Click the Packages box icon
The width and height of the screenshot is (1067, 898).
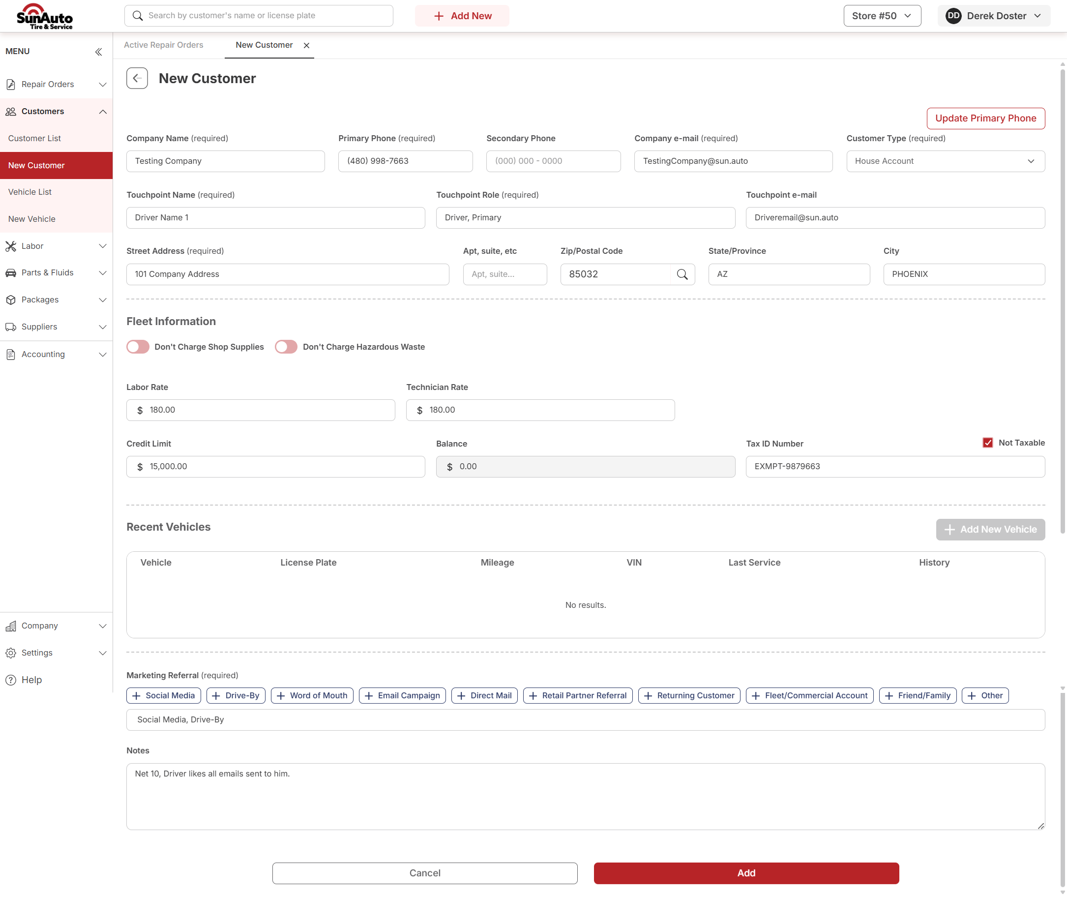click(x=11, y=300)
